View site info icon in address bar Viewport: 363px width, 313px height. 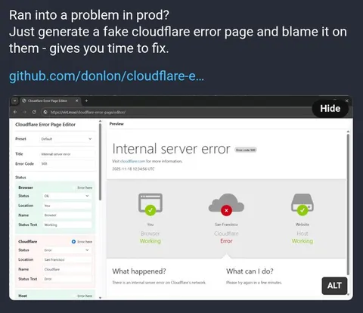point(45,112)
